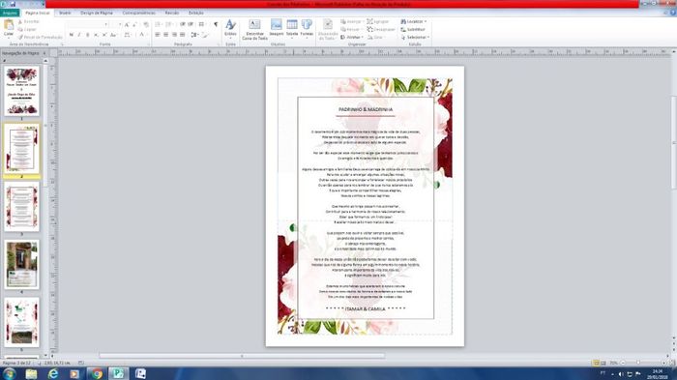The width and height of the screenshot is (677, 380).
Task: Switch to the Correspondências tab
Action: (x=139, y=13)
